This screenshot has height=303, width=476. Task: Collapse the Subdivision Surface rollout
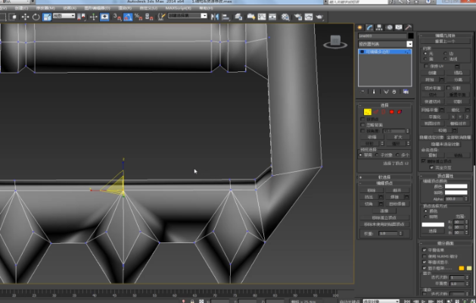click(445, 243)
